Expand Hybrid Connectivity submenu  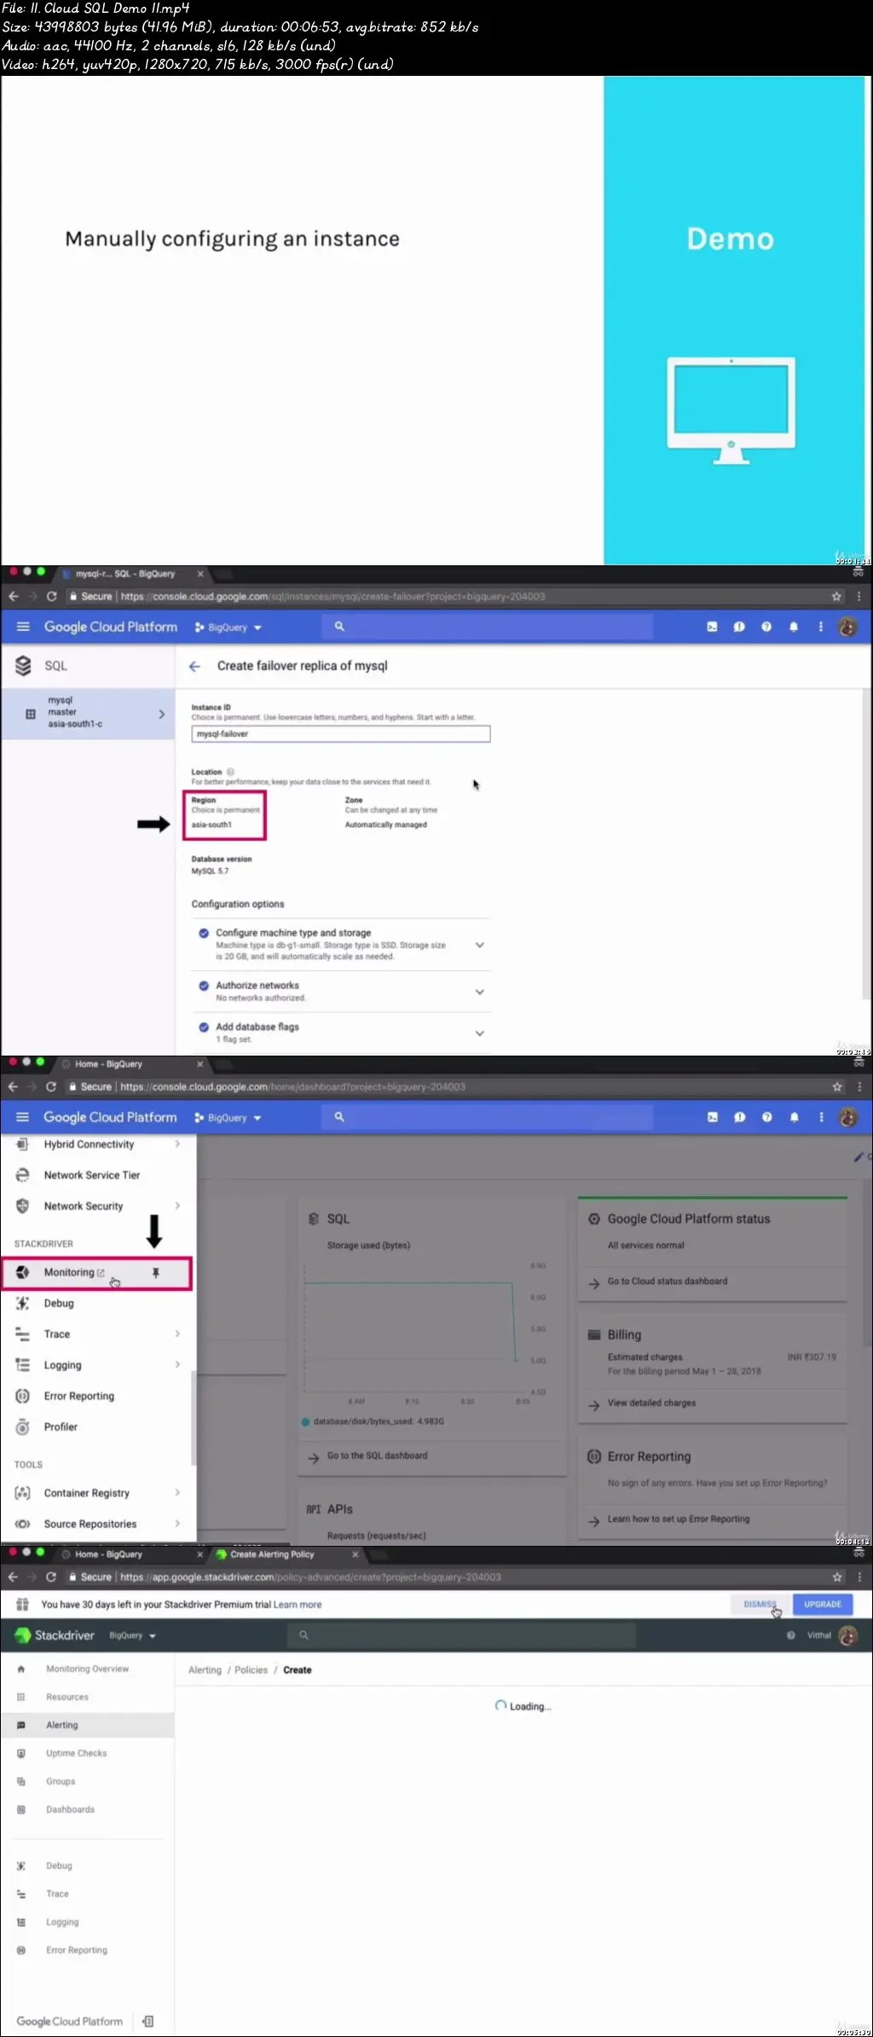[177, 1144]
